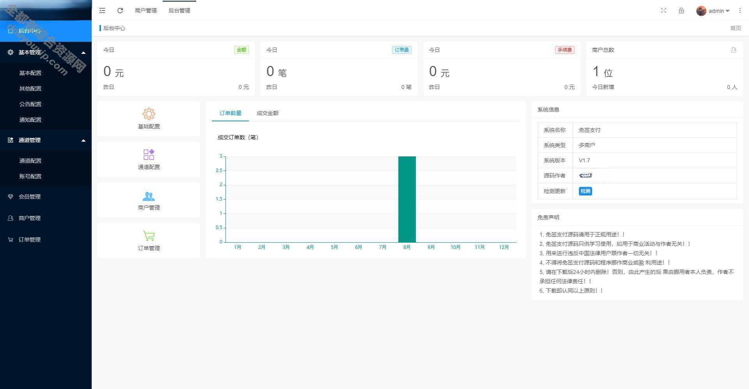The width and height of the screenshot is (749, 389).
Task: Collapse the 基本管理 menu arrow
Action: pyautogui.click(x=83, y=53)
